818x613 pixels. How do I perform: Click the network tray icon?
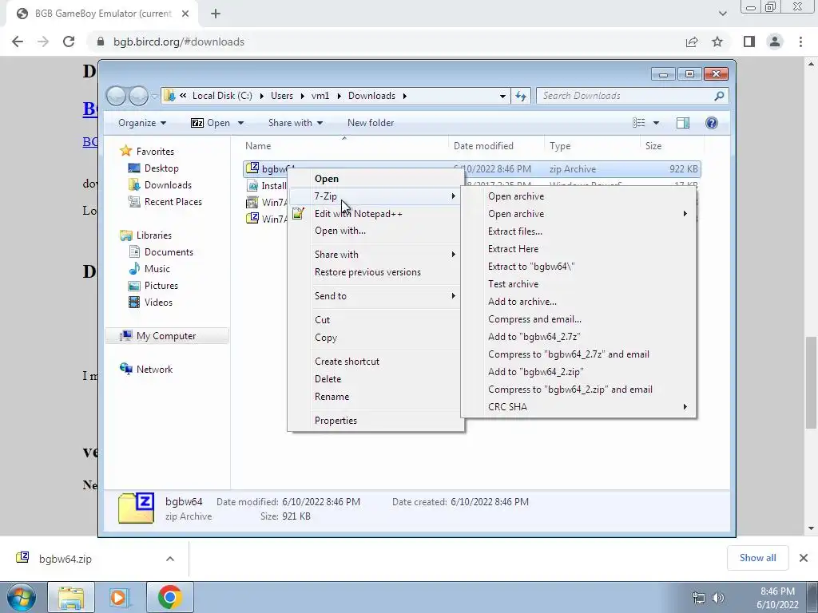698,598
